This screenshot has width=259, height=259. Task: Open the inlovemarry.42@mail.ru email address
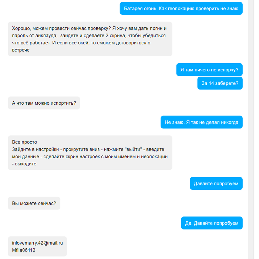[x=37, y=243]
